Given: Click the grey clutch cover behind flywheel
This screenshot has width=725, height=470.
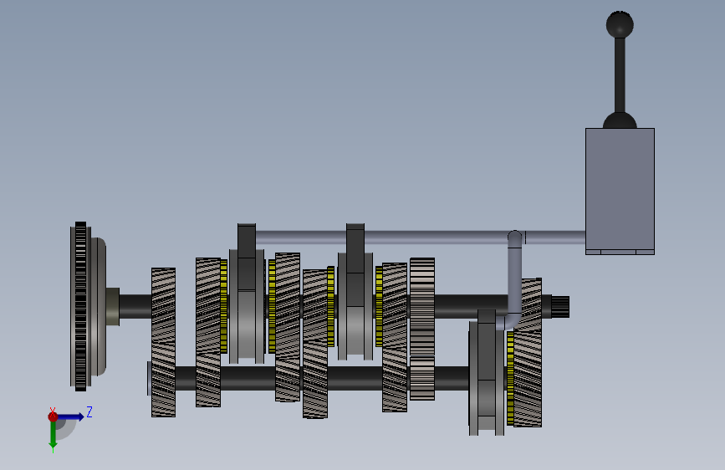Looking at the screenshot, I should (99, 306).
